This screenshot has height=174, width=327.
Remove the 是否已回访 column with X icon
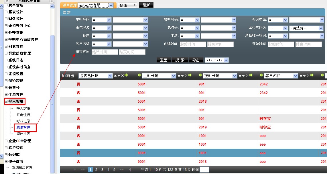click(x=122, y=76)
